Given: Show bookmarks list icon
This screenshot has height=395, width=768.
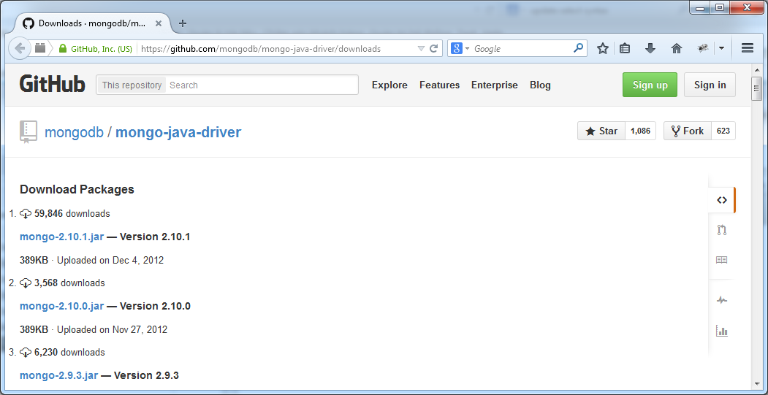Looking at the screenshot, I should (625, 48).
